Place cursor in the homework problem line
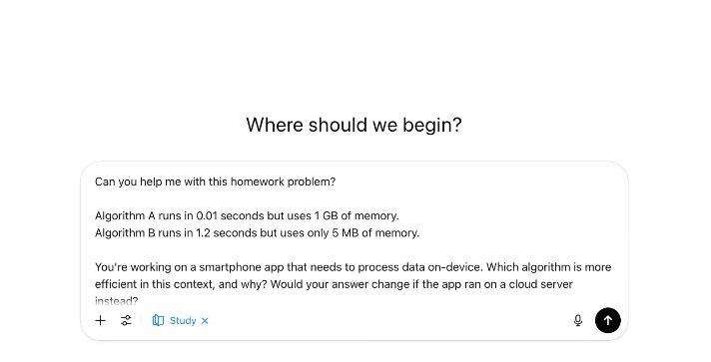Screen dimensions: 711x362 (x=215, y=181)
